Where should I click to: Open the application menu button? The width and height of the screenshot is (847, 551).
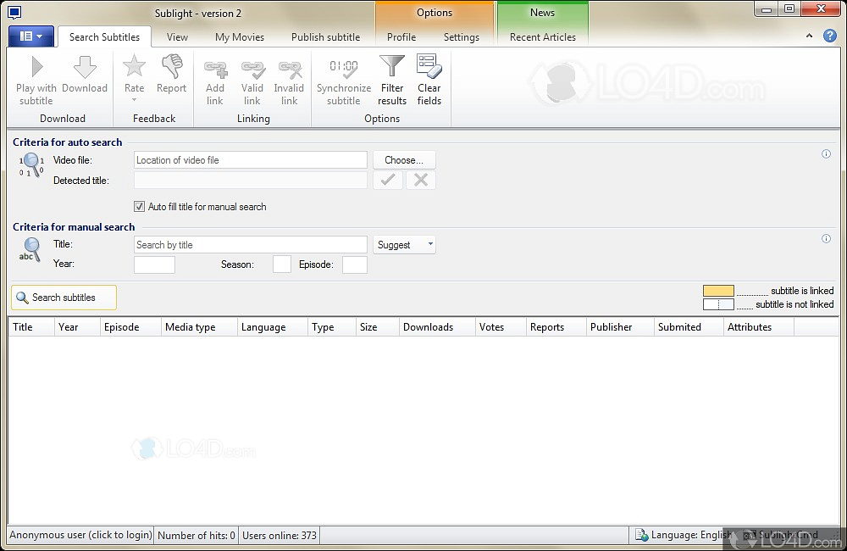point(30,36)
